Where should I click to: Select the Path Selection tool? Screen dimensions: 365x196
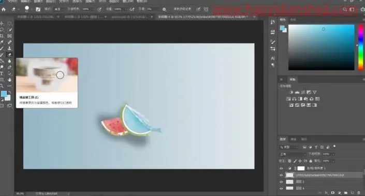(9, 74)
